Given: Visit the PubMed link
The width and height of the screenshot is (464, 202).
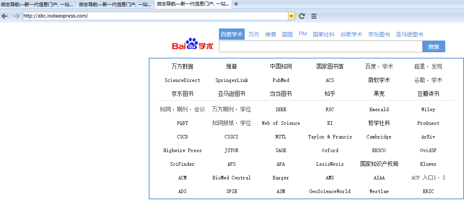Looking at the screenshot, I should pyautogui.click(x=281, y=80).
